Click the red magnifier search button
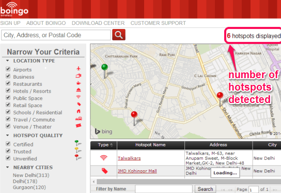 coord(119,35)
